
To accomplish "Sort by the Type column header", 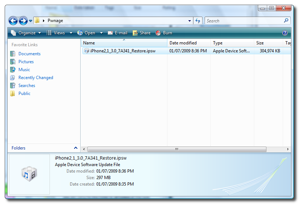I will (x=232, y=43).
